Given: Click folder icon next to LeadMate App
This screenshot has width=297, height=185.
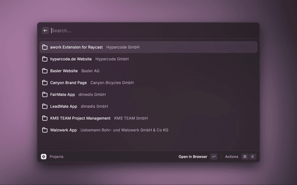Looking at the screenshot, I should pyautogui.click(x=45, y=106).
